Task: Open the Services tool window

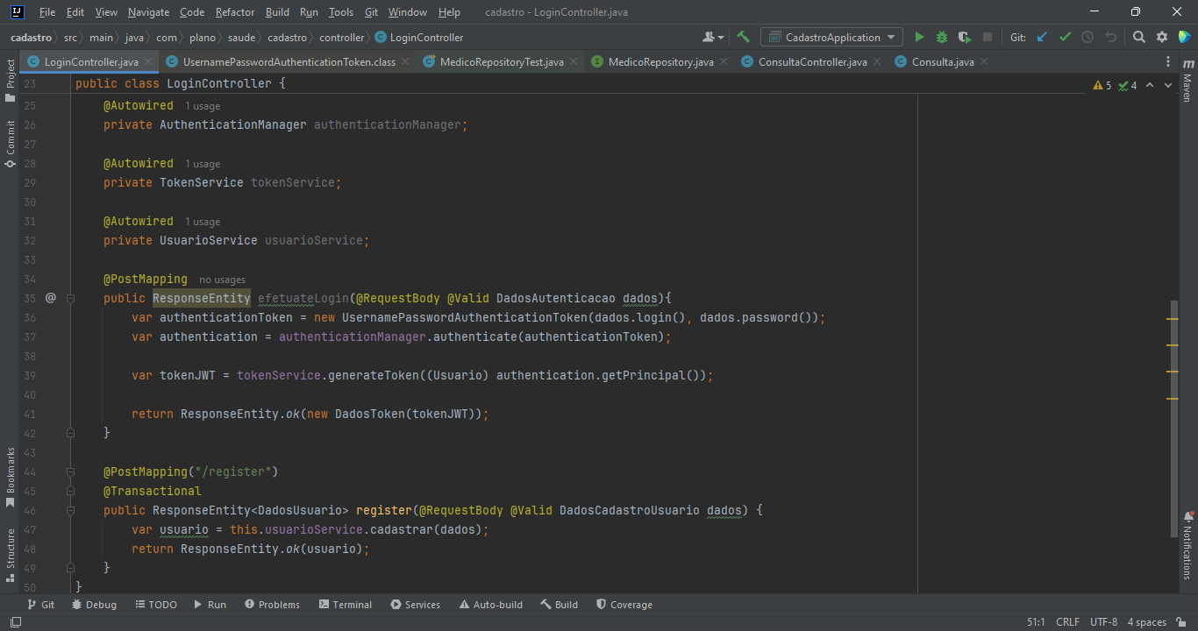Action: point(415,605)
